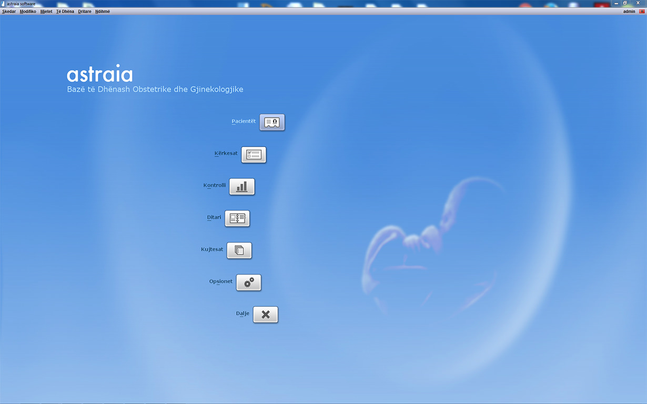Minimize the astraia software window
647x404 pixels.
click(616, 3)
